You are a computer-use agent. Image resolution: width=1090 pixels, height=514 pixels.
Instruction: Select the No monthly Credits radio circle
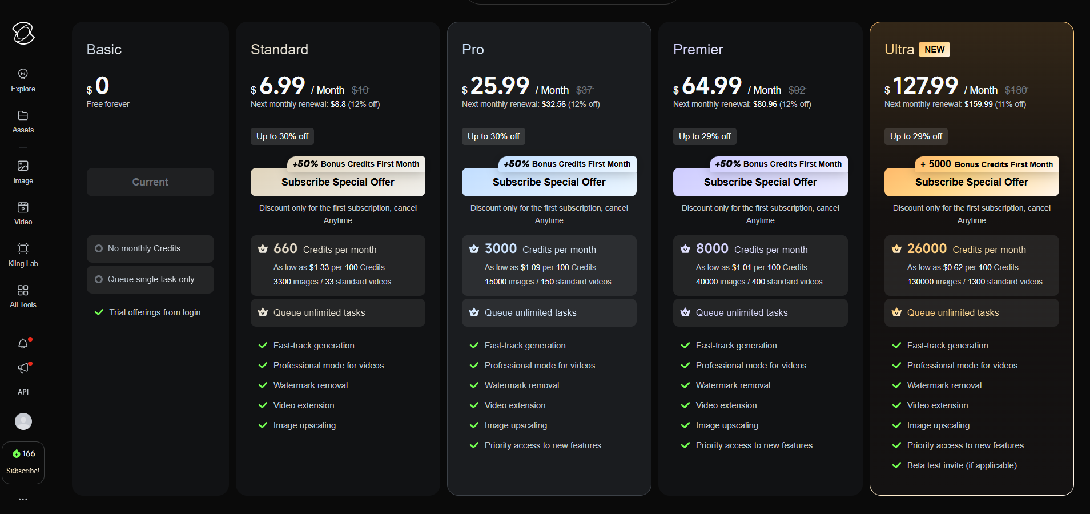click(x=99, y=248)
